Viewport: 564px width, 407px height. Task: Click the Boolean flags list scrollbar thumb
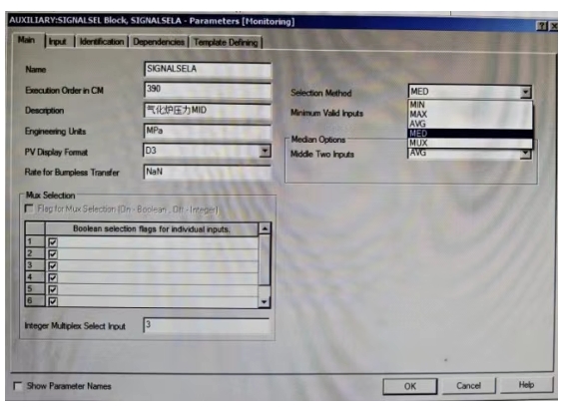click(x=265, y=259)
